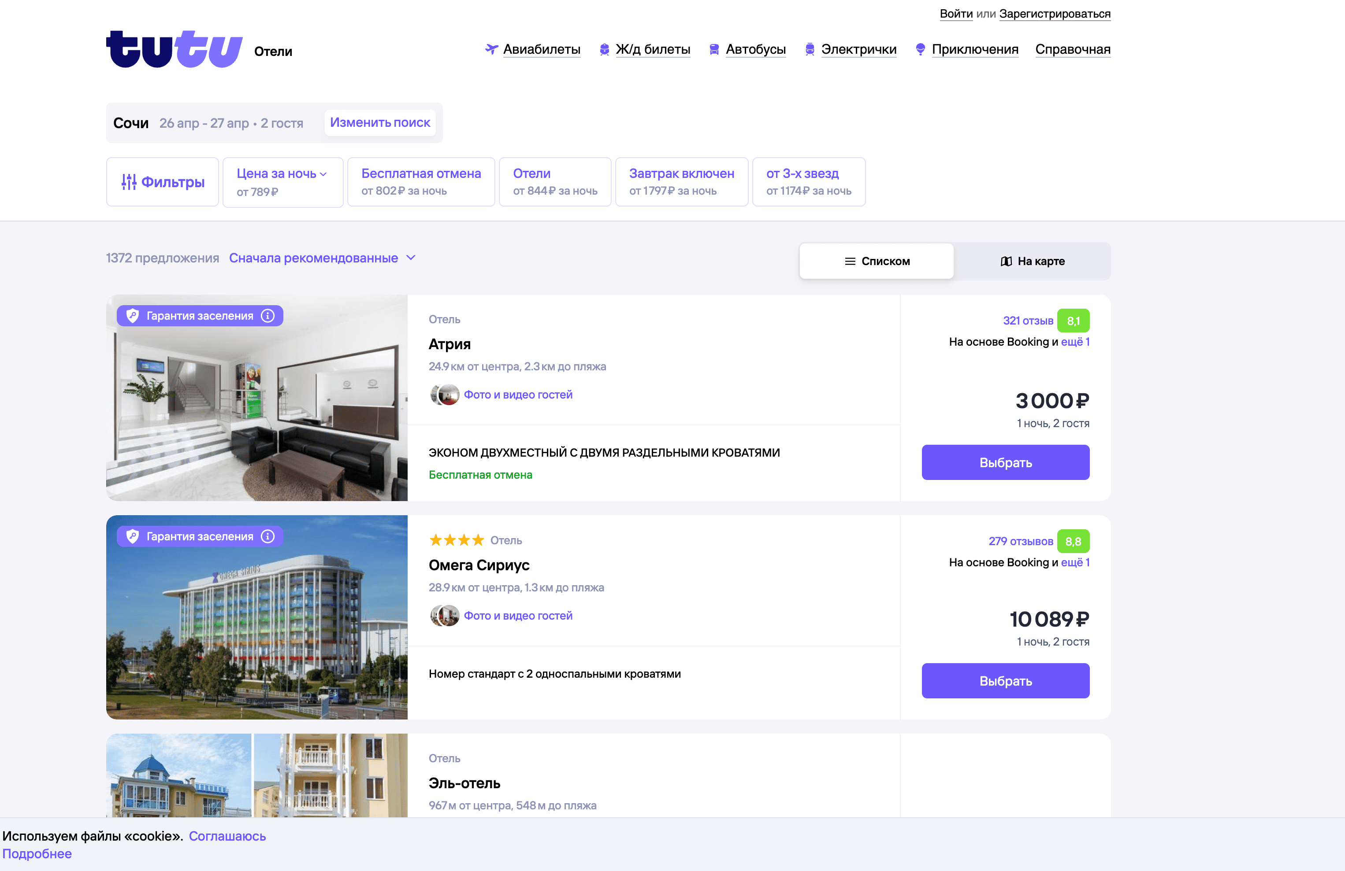Toggle the Бесплатная отмена quick filter
The width and height of the screenshot is (1345, 871).
click(421, 182)
